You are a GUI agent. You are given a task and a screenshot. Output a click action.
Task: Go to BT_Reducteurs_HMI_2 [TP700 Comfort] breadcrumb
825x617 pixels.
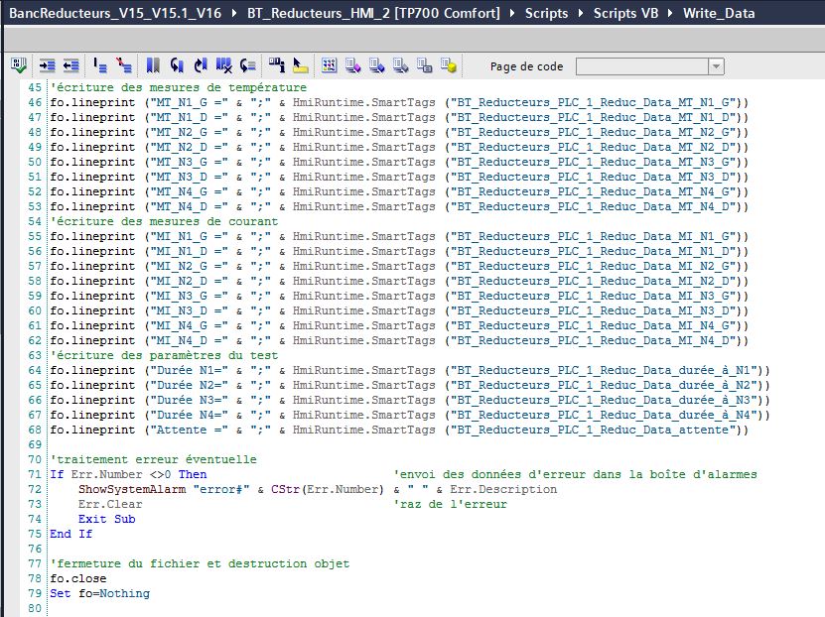pyautogui.click(x=374, y=14)
